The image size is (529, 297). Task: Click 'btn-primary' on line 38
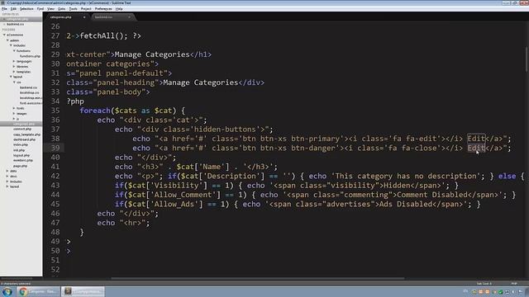[316, 139]
